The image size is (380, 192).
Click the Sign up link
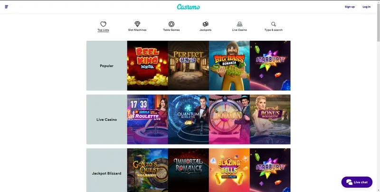pos(350,7)
